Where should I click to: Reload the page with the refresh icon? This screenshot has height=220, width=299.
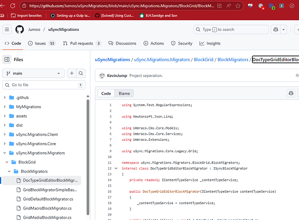click(x=13, y=6)
